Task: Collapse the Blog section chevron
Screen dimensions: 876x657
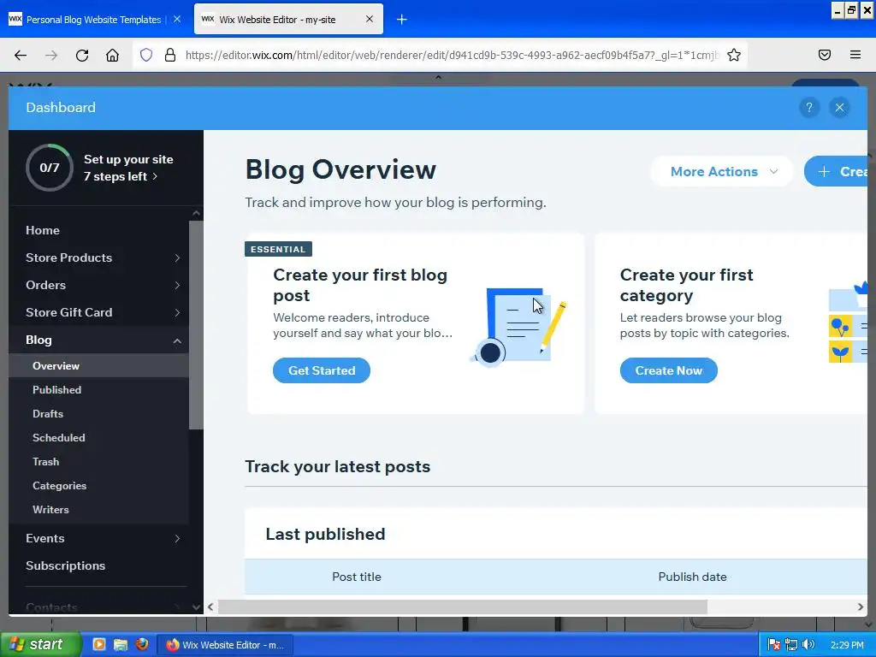Action: (x=177, y=340)
